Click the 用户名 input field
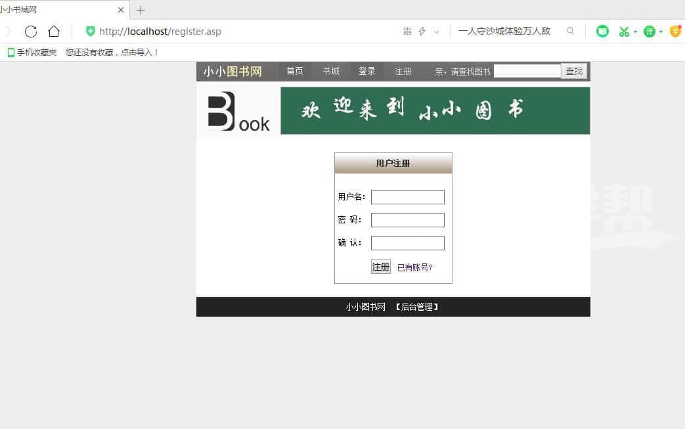Viewport: 685px width, 429px height. pos(408,197)
